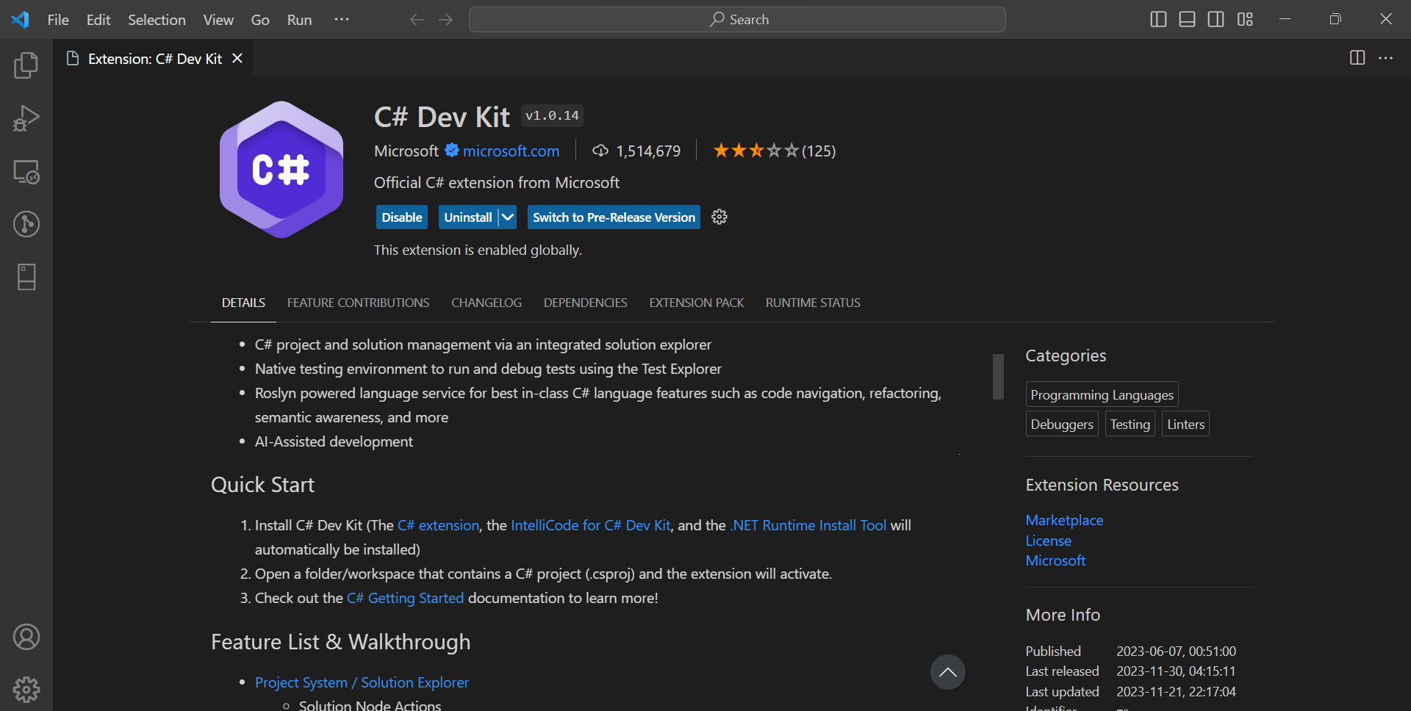
Task: Expand the Uninstall dropdown arrow
Action: pyautogui.click(x=508, y=217)
